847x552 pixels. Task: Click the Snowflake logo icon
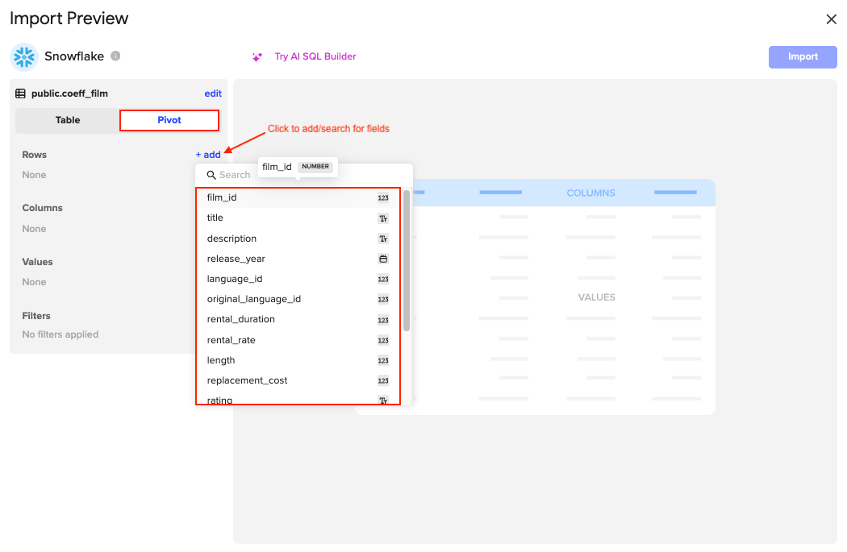coord(24,56)
